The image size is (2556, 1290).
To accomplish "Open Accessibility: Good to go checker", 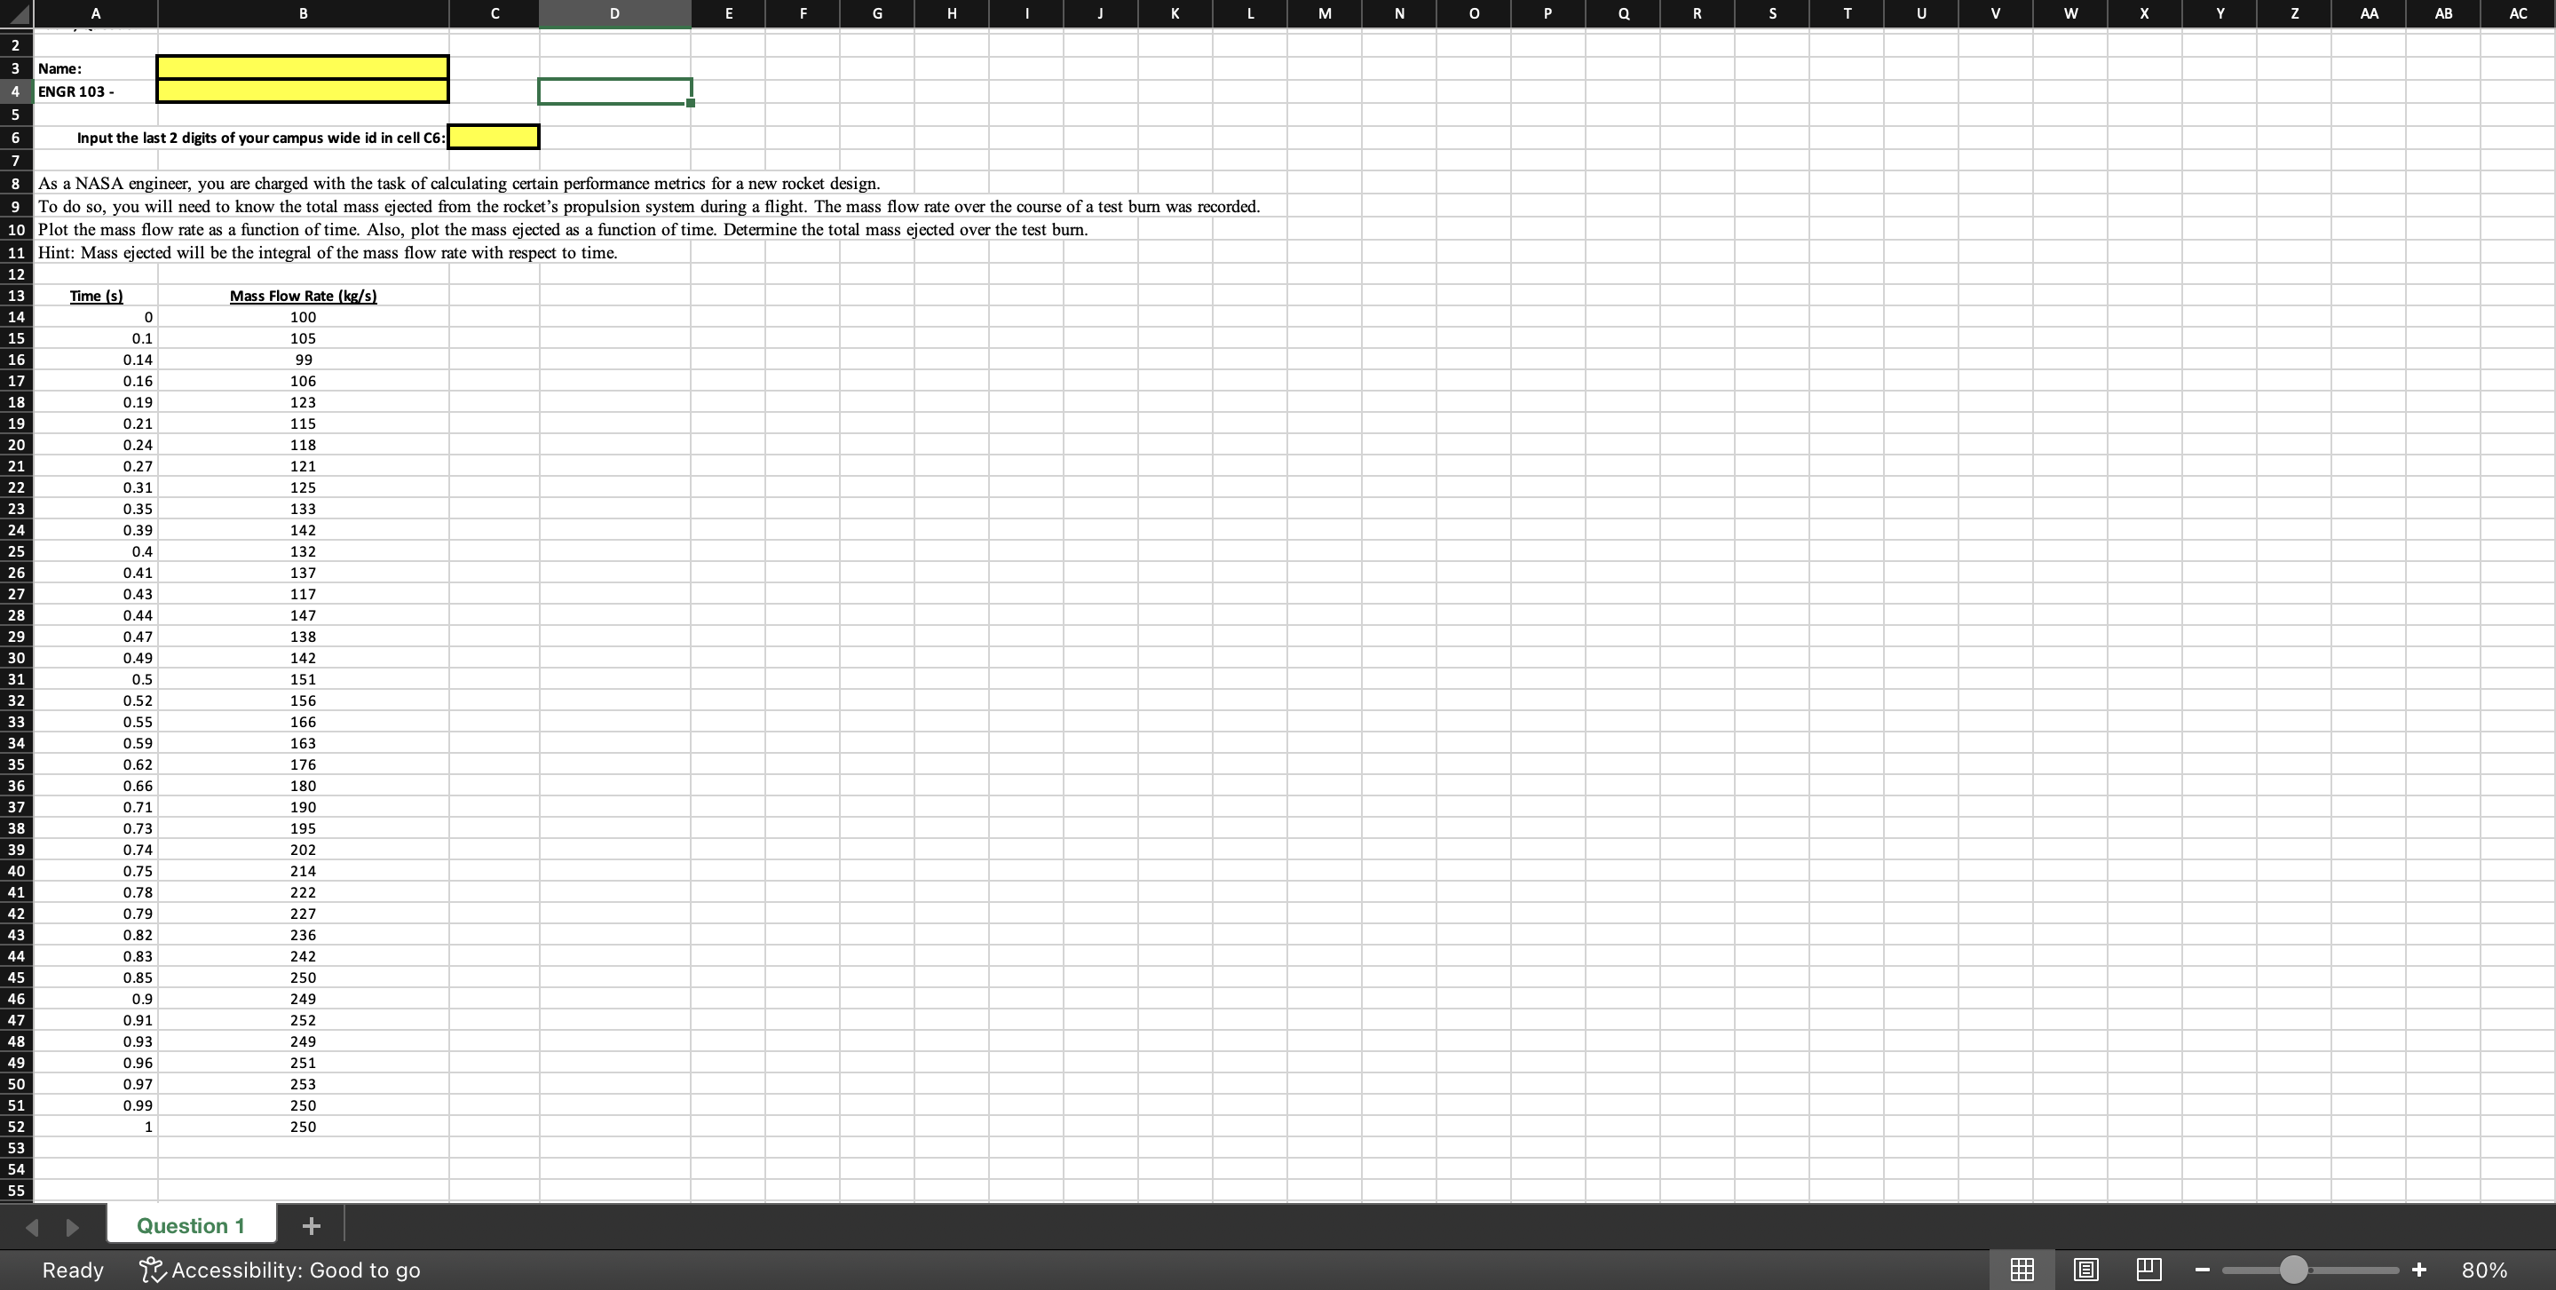I will coord(280,1270).
